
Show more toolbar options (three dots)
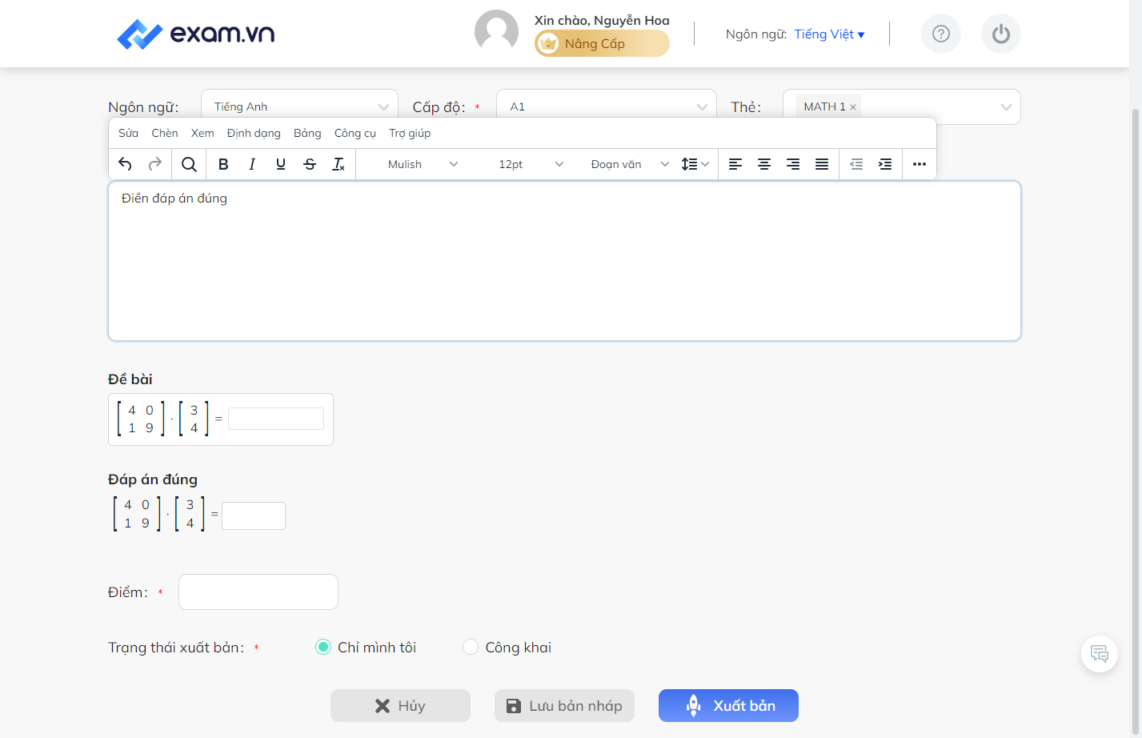(920, 164)
